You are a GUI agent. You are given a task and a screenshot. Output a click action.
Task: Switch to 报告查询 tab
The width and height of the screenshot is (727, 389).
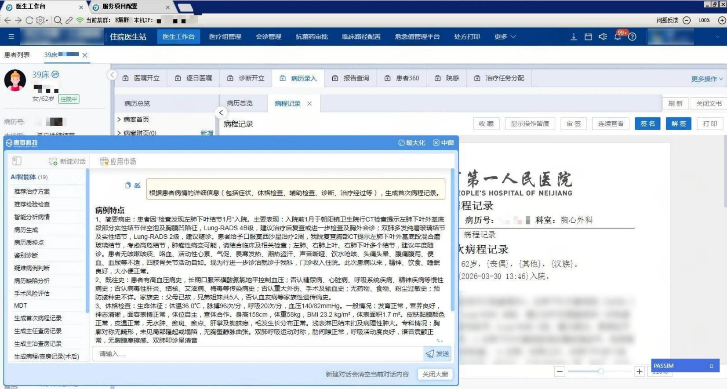pyautogui.click(x=350, y=78)
